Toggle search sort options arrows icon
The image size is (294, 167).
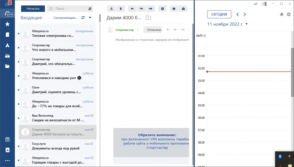pyautogui.click(x=90, y=9)
